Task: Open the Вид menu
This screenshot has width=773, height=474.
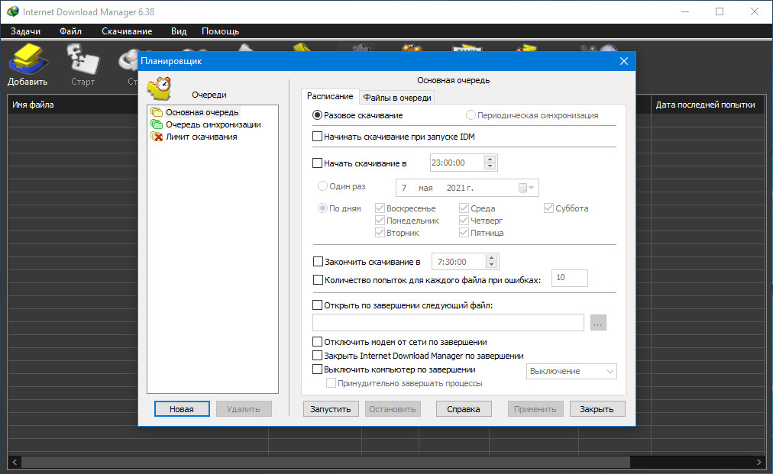Action: 179,31
